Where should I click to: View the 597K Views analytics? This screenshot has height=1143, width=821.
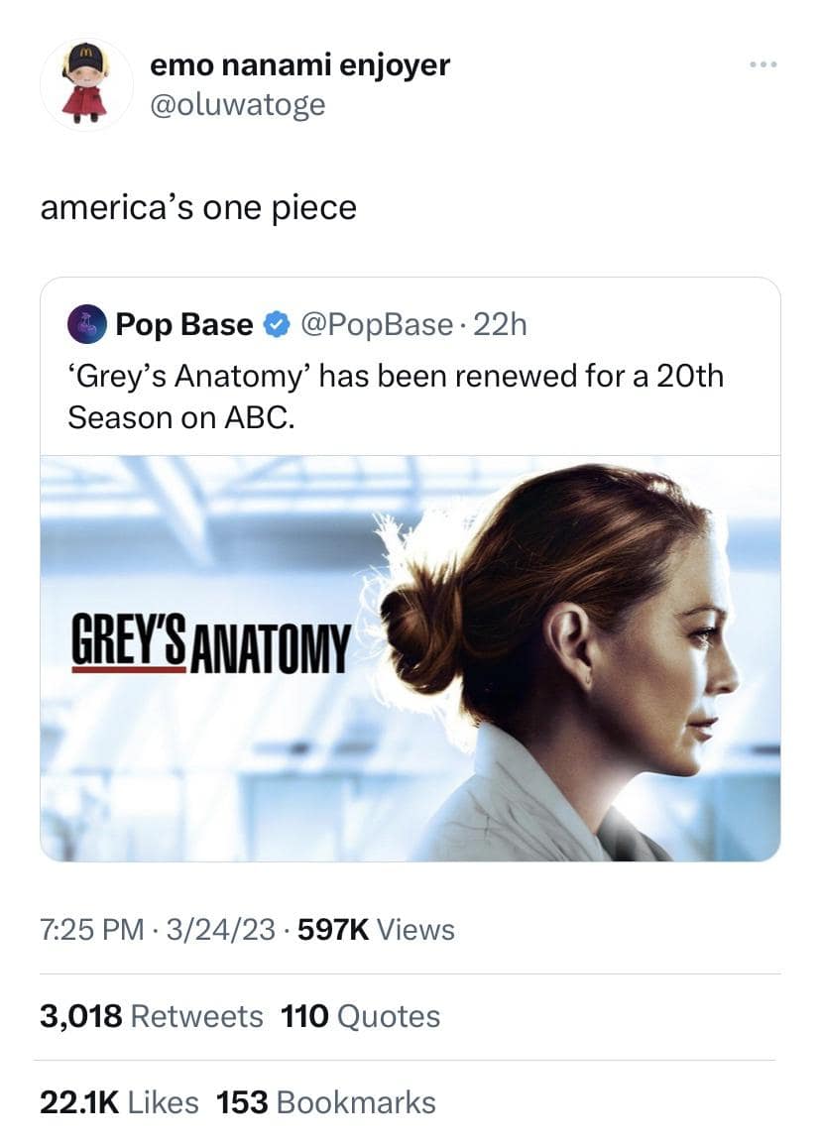click(373, 930)
